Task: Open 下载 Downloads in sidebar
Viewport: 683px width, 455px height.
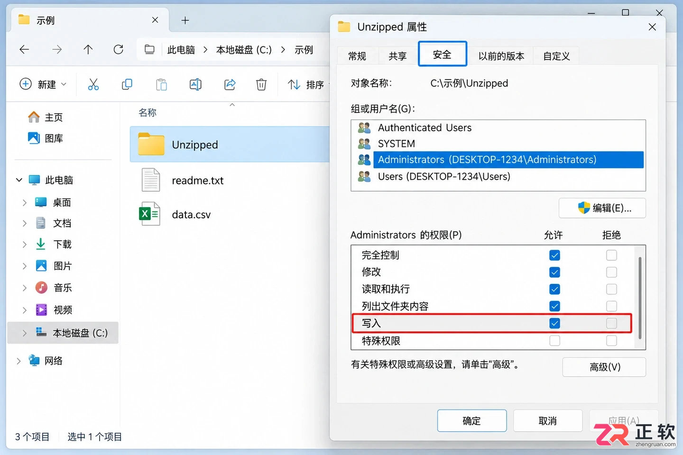Action: (53, 244)
